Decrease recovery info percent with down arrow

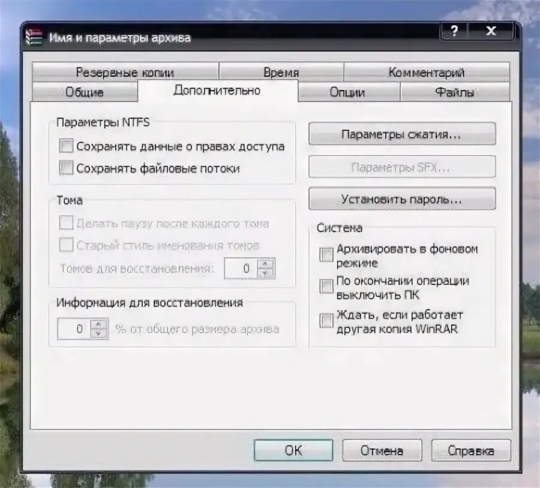tap(99, 334)
